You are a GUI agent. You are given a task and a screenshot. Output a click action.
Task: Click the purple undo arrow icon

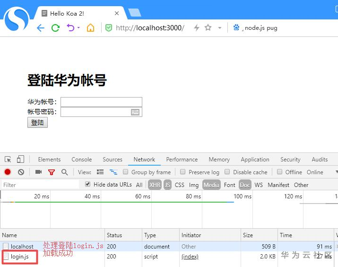[70, 28]
